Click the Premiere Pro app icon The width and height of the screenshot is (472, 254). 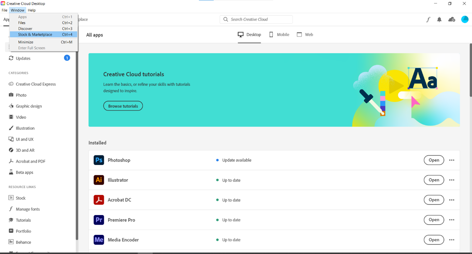click(x=99, y=220)
